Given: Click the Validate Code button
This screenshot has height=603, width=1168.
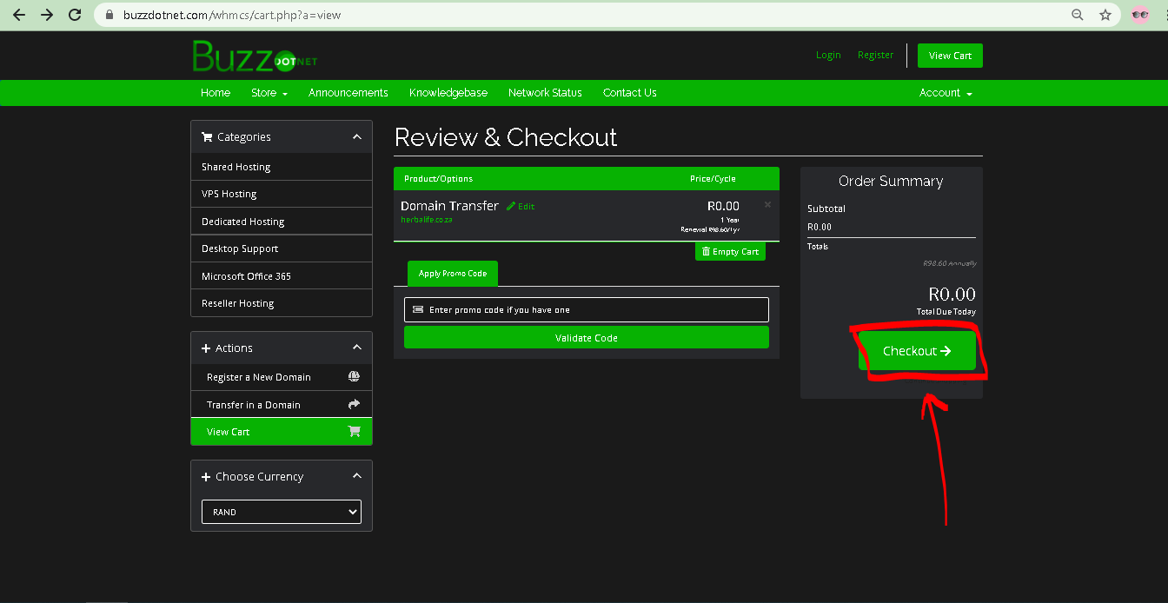Looking at the screenshot, I should 586,338.
